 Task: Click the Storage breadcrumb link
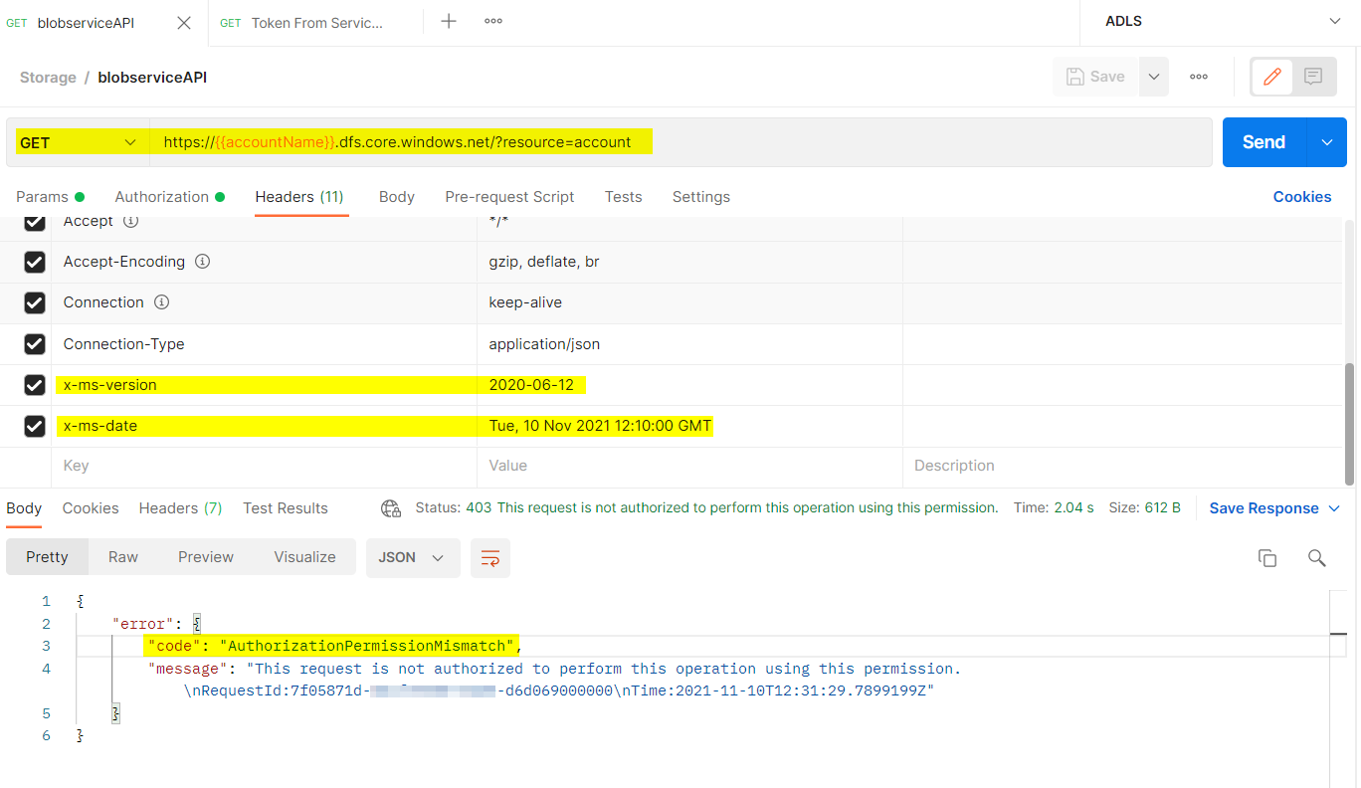coord(48,78)
